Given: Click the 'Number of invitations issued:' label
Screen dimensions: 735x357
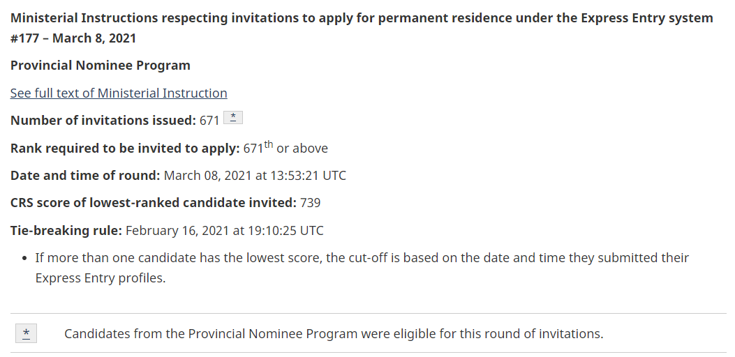Looking at the screenshot, I should (x=103, y=120).
